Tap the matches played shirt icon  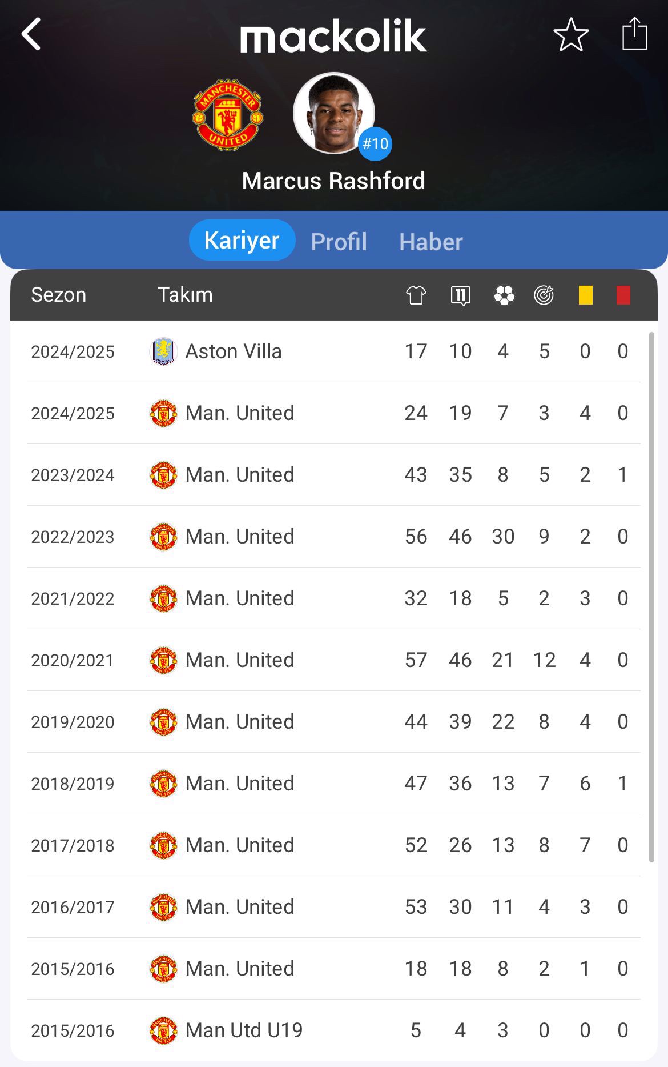click(416, 295)
